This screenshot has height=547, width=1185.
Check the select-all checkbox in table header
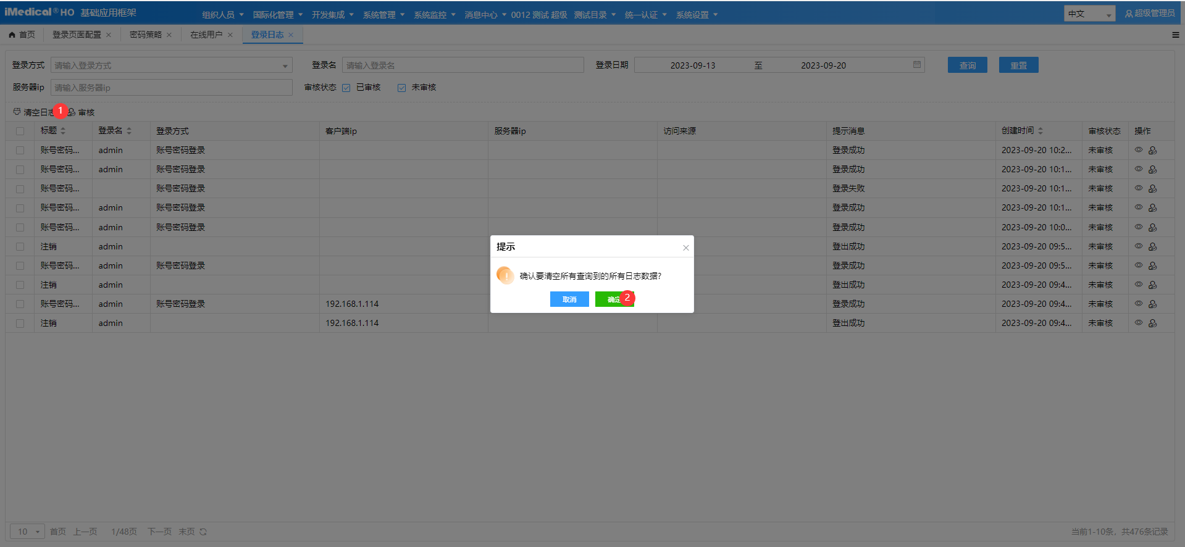pos(20,131)
